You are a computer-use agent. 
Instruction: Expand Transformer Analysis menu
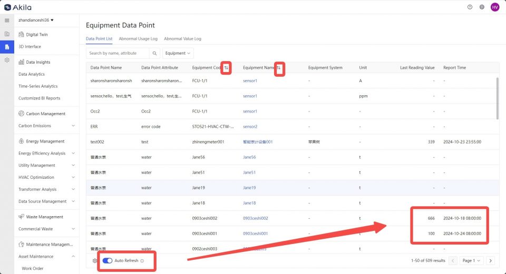tap(73, 189)
